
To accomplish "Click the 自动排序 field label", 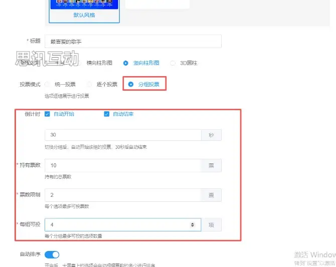I will point(30,254).
